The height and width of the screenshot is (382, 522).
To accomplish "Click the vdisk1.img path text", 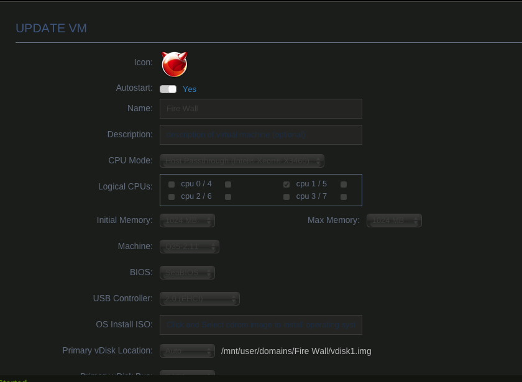I will point(296,351).
